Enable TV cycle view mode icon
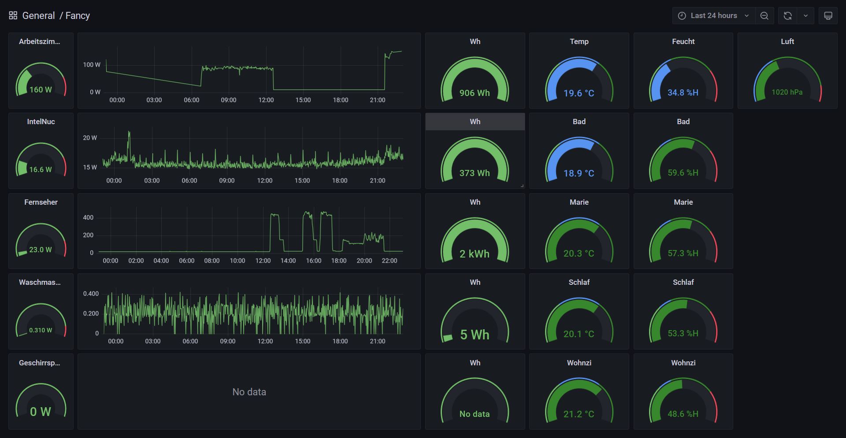Viewport: 846px width, 438px height. (828, 15)
